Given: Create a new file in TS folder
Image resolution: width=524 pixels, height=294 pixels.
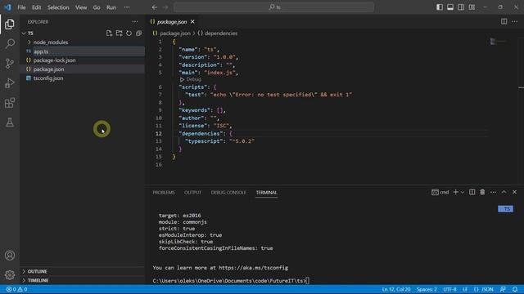Looking at the screenshot, I should tap(109, 33).
